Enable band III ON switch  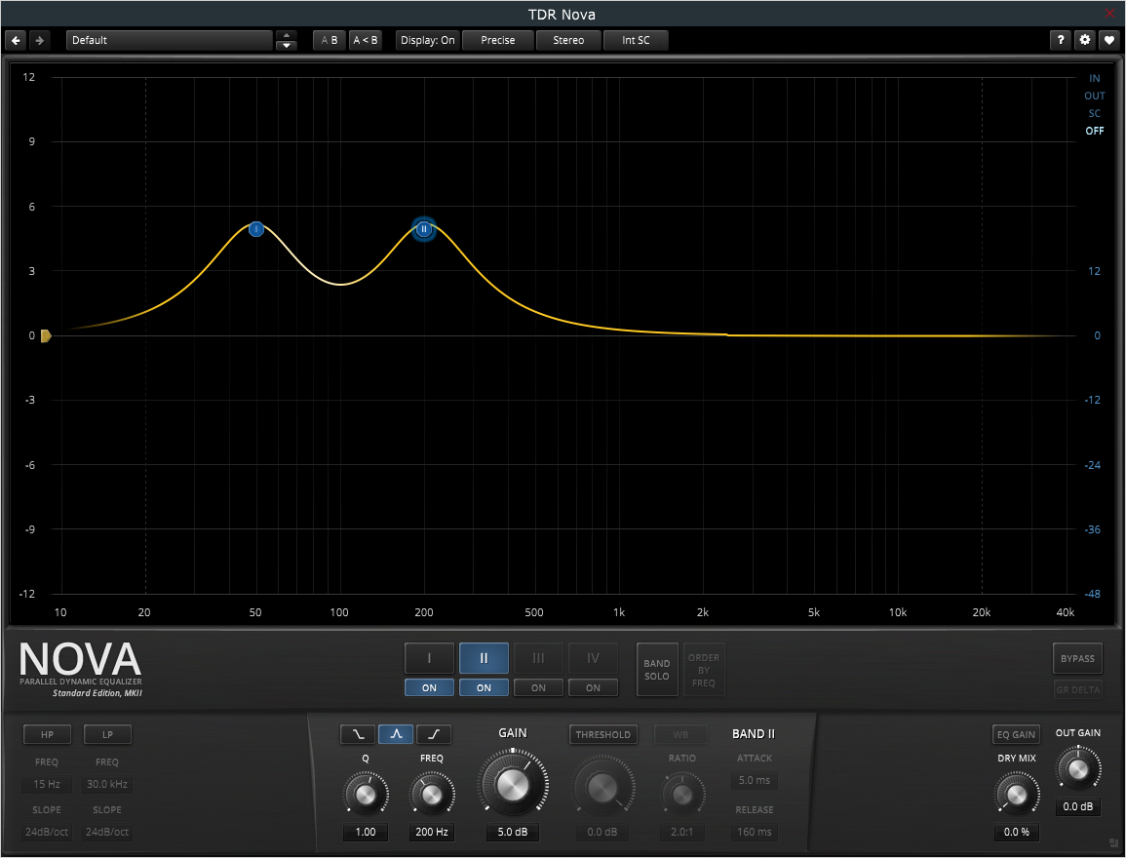click(x=538, y=687)
